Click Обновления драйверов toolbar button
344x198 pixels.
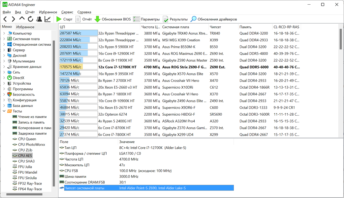214,19
